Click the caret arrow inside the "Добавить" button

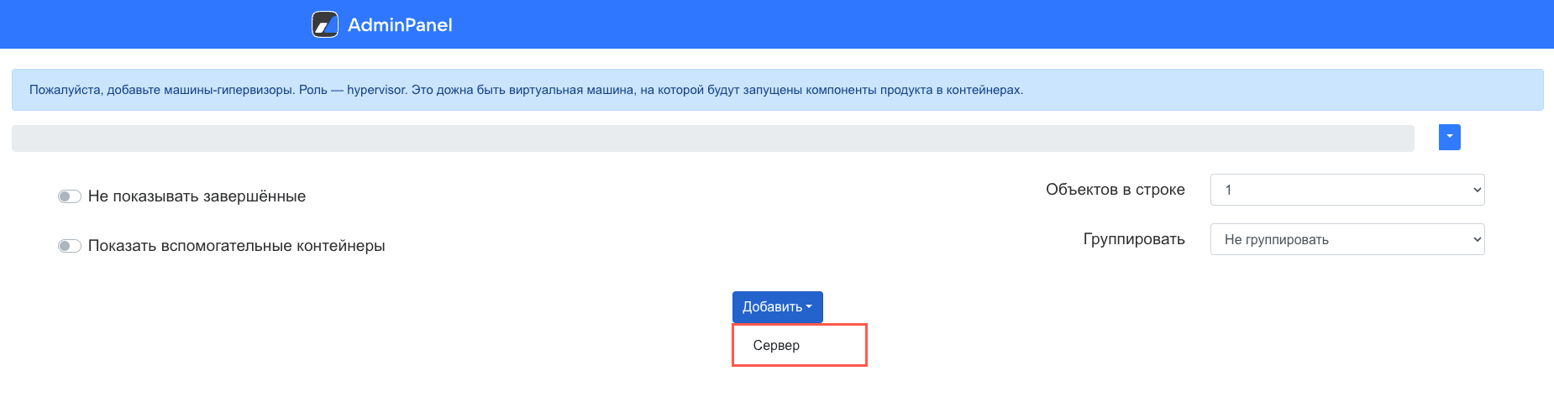(809, 307)
